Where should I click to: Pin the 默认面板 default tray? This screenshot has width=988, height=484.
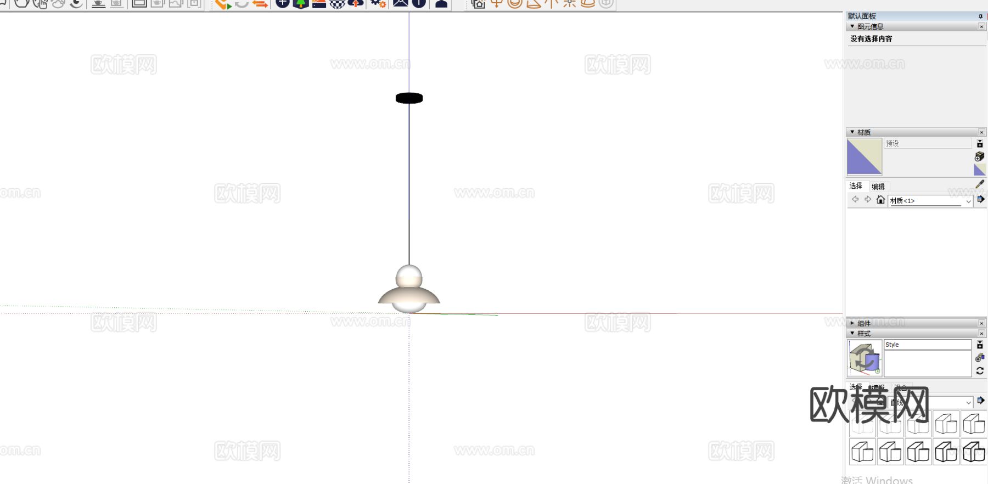(980, 16)
